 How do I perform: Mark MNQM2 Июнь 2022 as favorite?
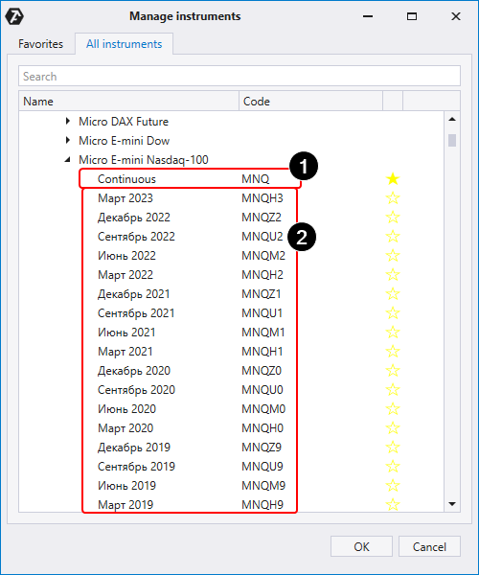click(393, 256)
